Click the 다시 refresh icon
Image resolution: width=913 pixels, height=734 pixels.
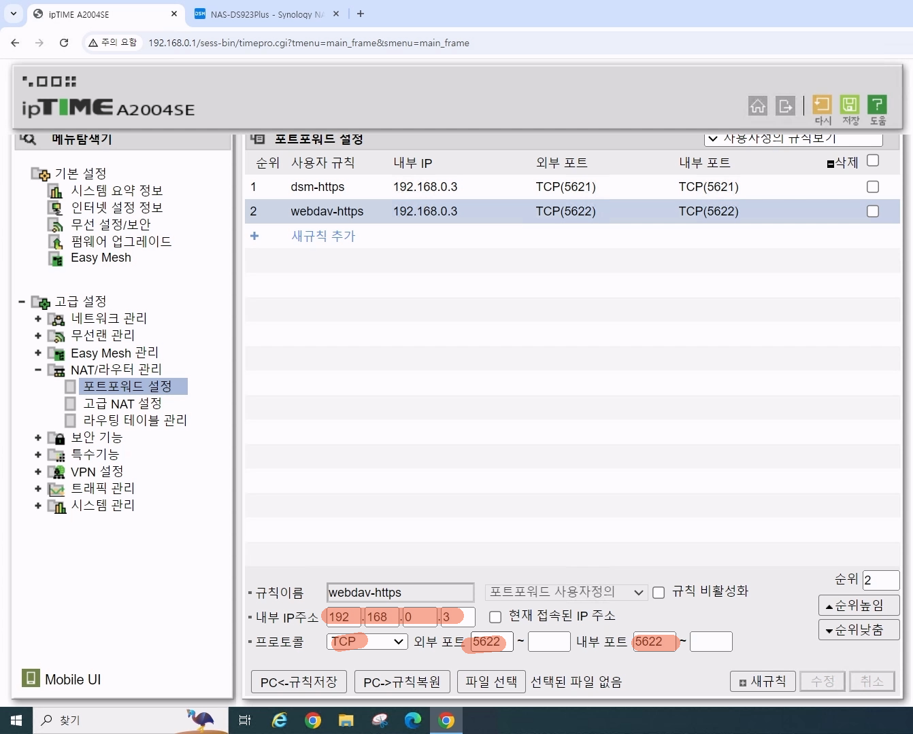(822, 105)
